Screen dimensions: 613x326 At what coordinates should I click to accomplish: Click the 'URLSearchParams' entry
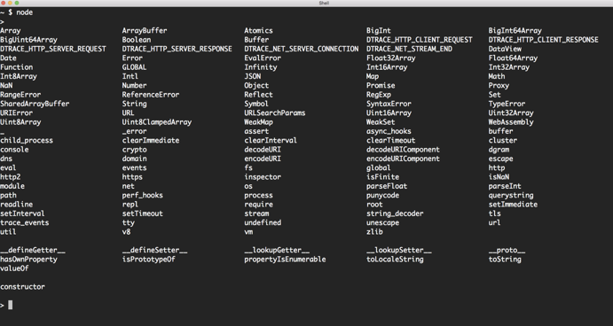pyautogui.click(x=275, y=113)
